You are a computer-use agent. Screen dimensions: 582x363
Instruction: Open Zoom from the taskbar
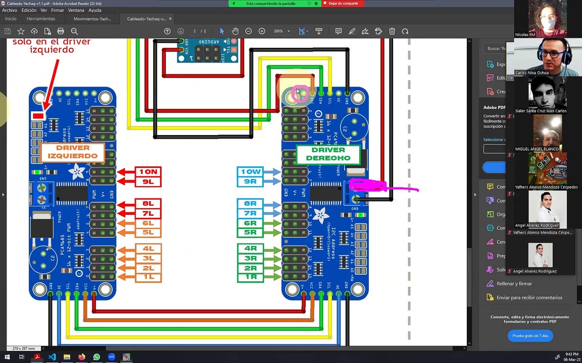(x=111, y=357)
